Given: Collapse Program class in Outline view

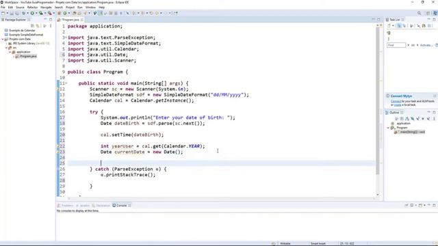Looking at the screenshot, I should (388, 128).
